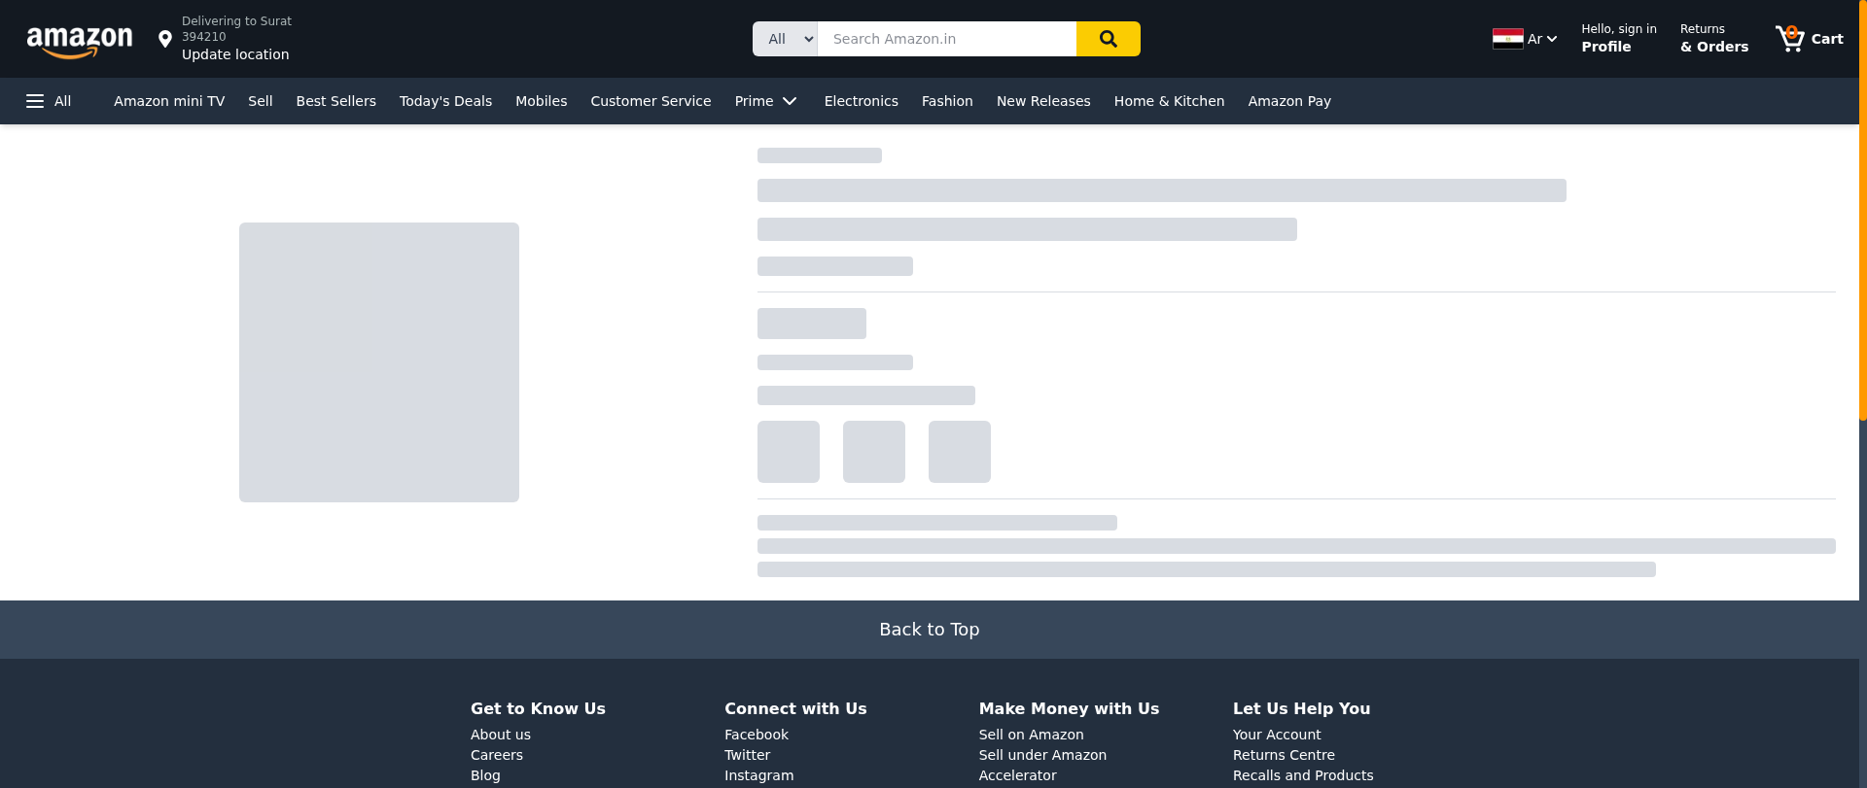Click Update location link

point(235,54)
